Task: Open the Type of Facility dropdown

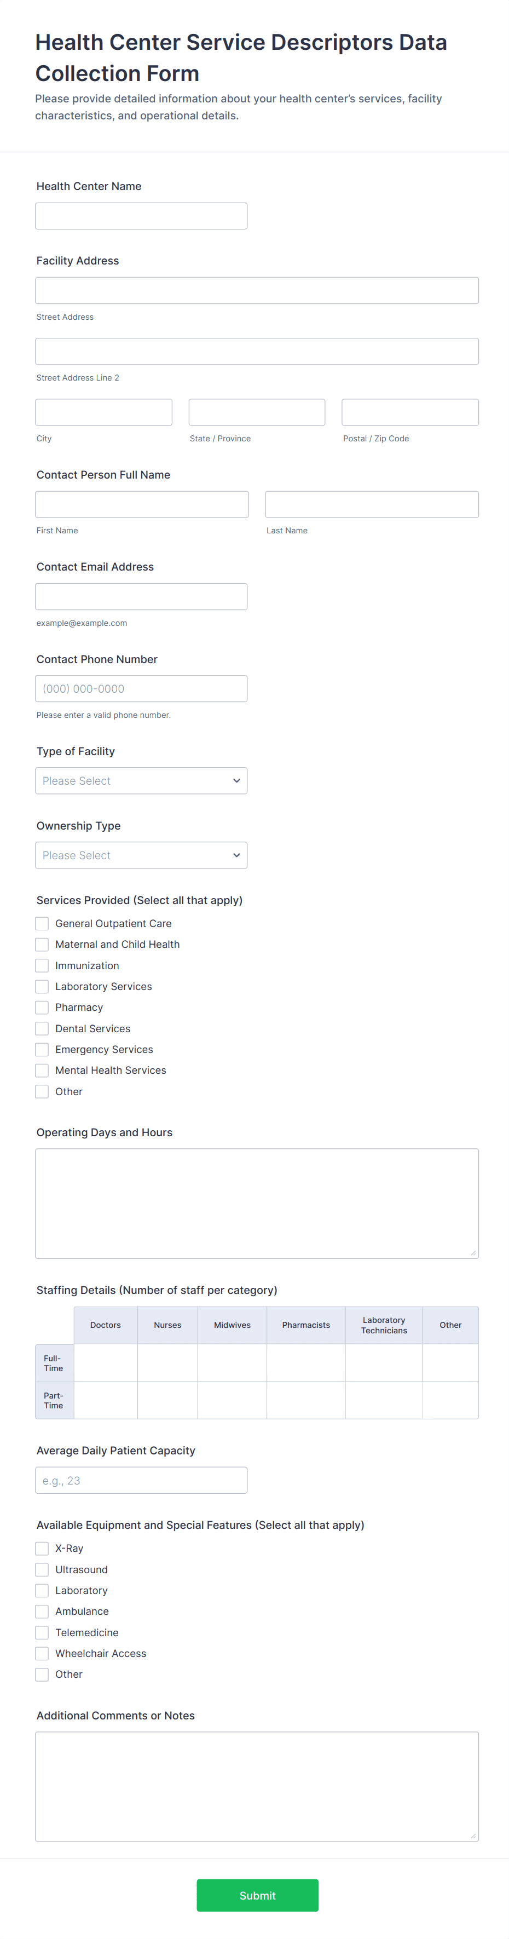Action: pyautogui.click(x=141, y=780)
